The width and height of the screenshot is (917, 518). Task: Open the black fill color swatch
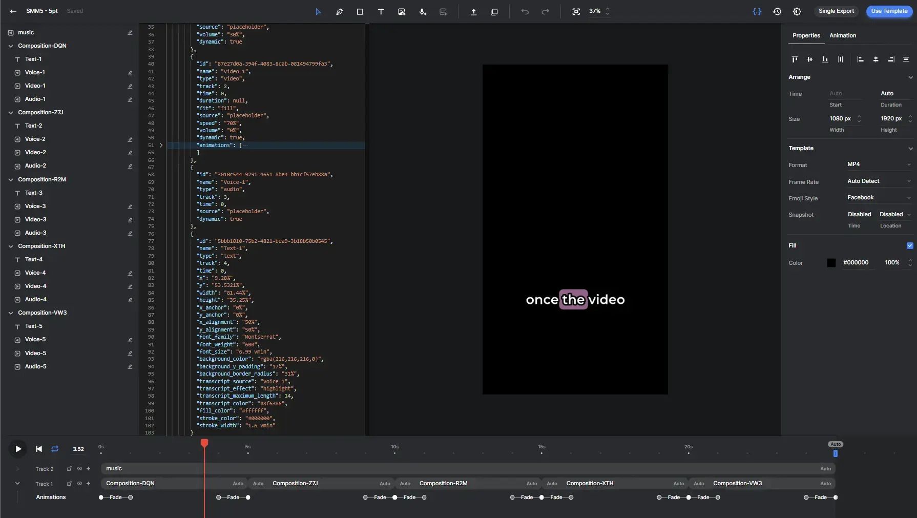coord(831,263)
